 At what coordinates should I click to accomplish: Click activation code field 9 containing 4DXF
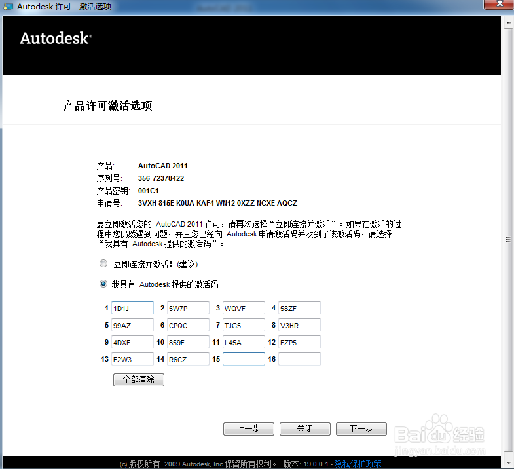(132, 342)
